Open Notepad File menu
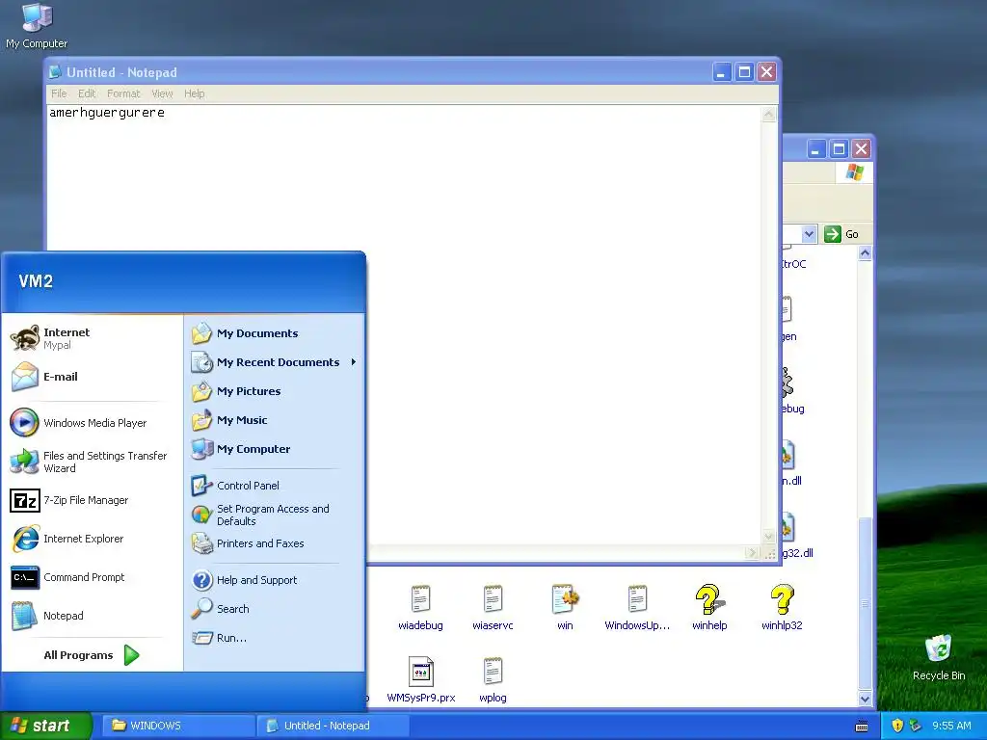This screenshot has height=740, width=987. click(59, 93)
